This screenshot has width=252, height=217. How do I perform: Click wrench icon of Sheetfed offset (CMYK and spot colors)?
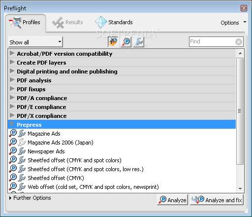point(22,160)
